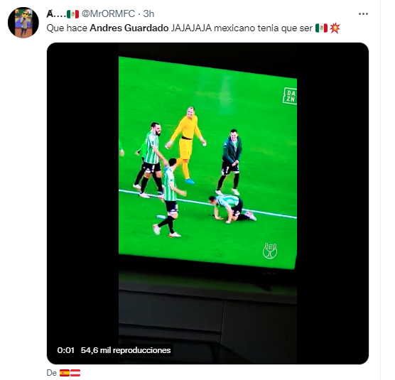Click the Austrian flag next to De

point(75,373)
